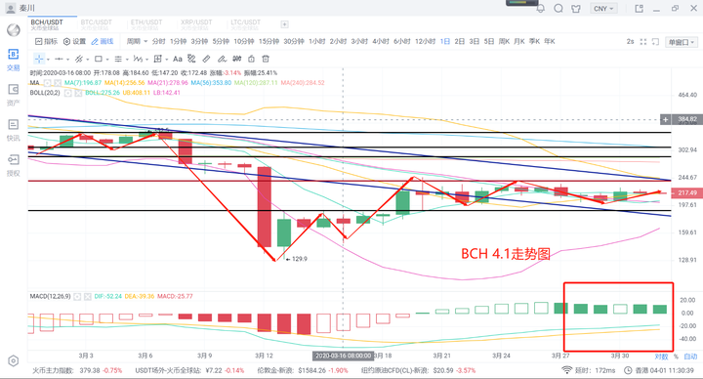Expand rectangle tool options arrow
This screenshot has height=379, width=703.
107,60
